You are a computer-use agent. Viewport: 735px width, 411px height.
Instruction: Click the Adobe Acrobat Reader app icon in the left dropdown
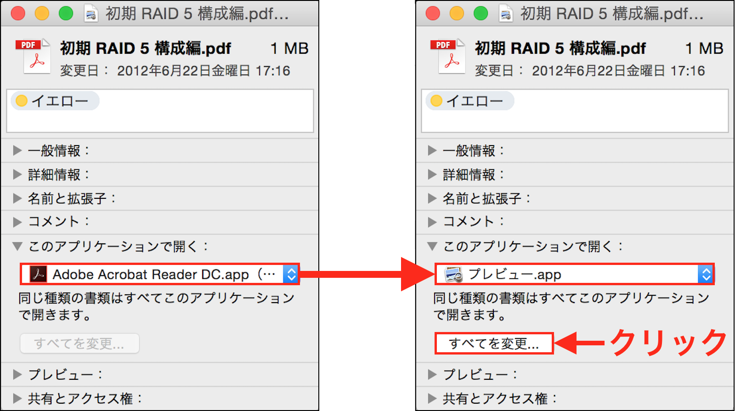coord(38,274)
